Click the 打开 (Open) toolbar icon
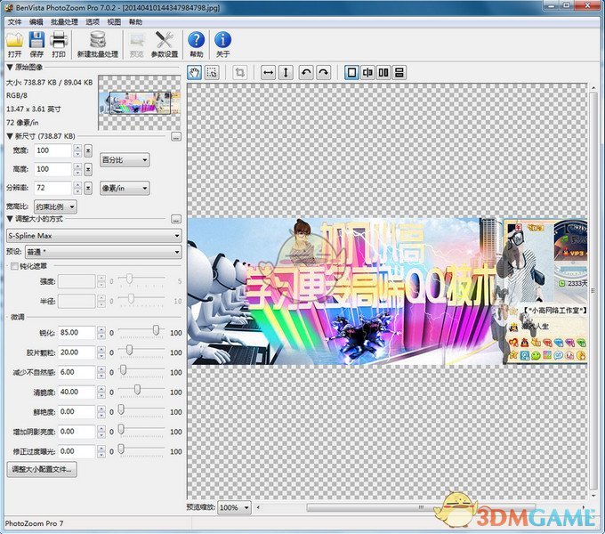The height and width of the screenshot is (534, 605). pos(14,44)
